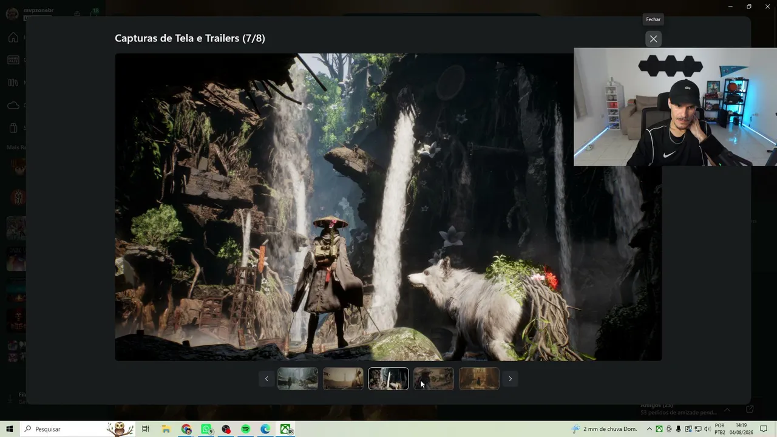Open Home in the Xbox app sidebar
Image resolution: width=777 pixels, height=437 pixels.
pyautogui.click(x=13, y=38)
